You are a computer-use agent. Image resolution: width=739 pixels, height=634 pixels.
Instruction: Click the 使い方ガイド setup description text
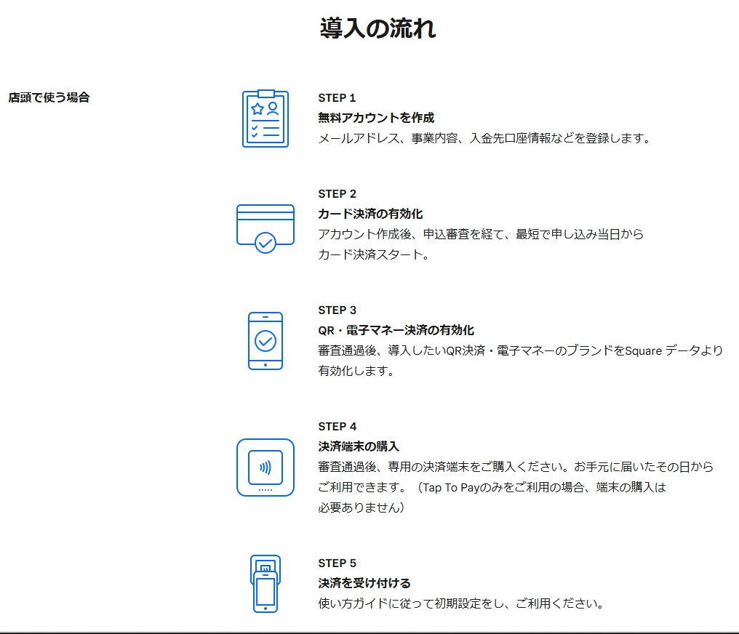461,603
